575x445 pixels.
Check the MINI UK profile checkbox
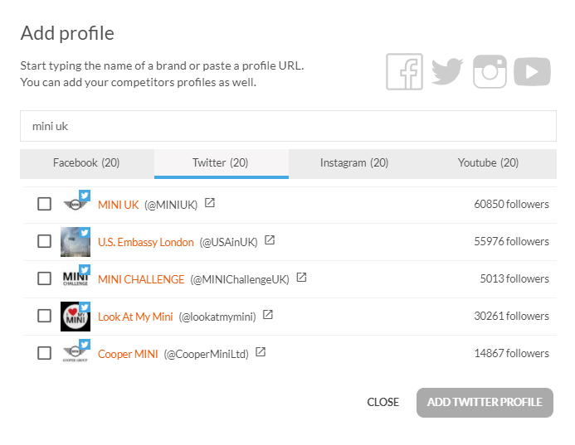coord(45,204)
